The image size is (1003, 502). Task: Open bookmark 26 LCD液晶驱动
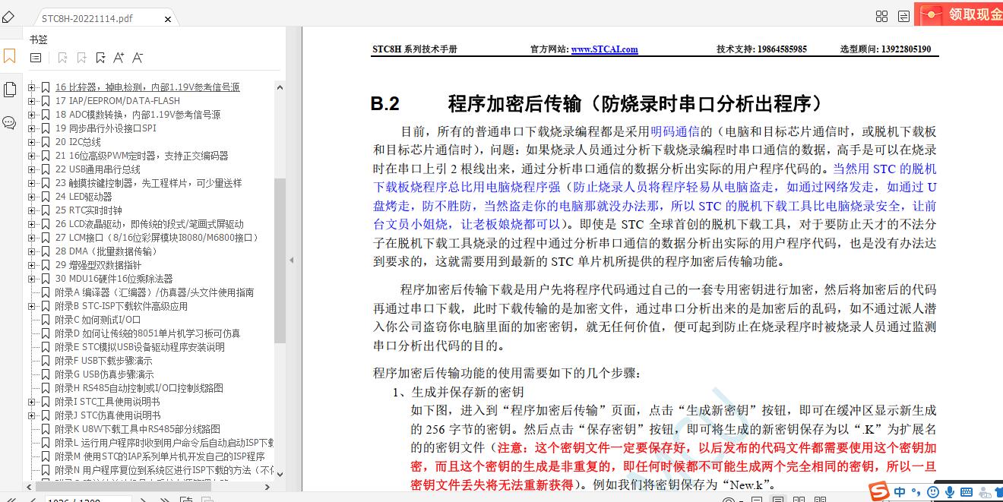pos(149,224)
